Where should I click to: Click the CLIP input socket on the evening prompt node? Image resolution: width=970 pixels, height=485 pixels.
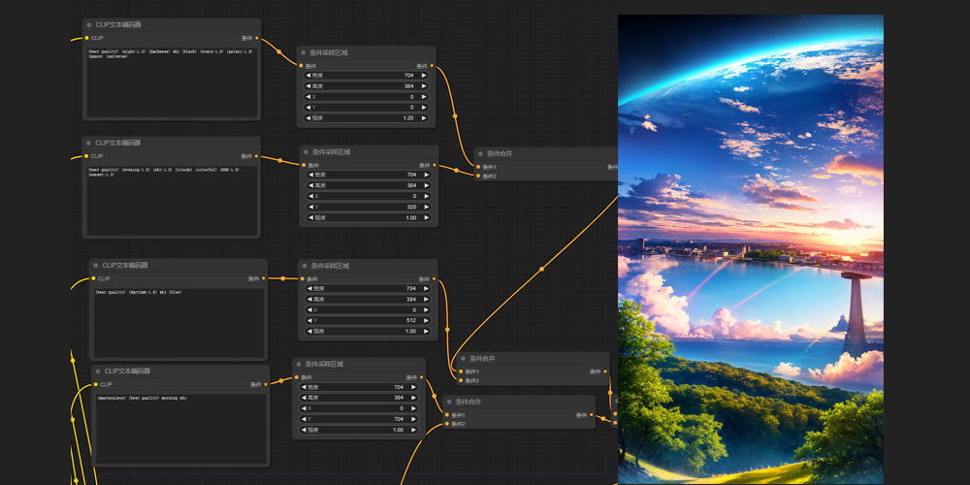pos(86,156)
